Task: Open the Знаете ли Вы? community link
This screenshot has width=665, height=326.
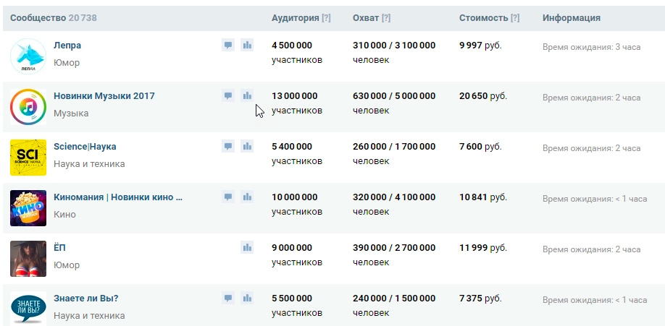Action: pos(85,298)
